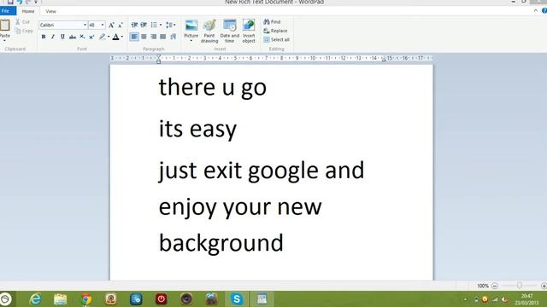This screenshot has height=307, width=547.
Task: Collapse the ribbon with the chevron
Action: click(536, 11)
